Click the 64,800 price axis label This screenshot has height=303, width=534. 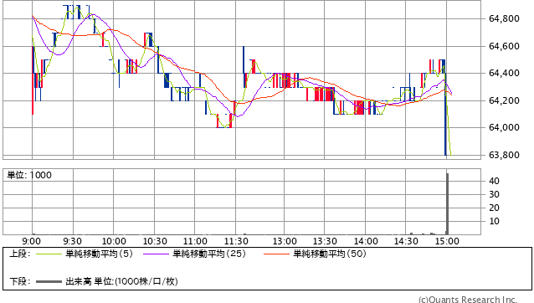[504, 18]
